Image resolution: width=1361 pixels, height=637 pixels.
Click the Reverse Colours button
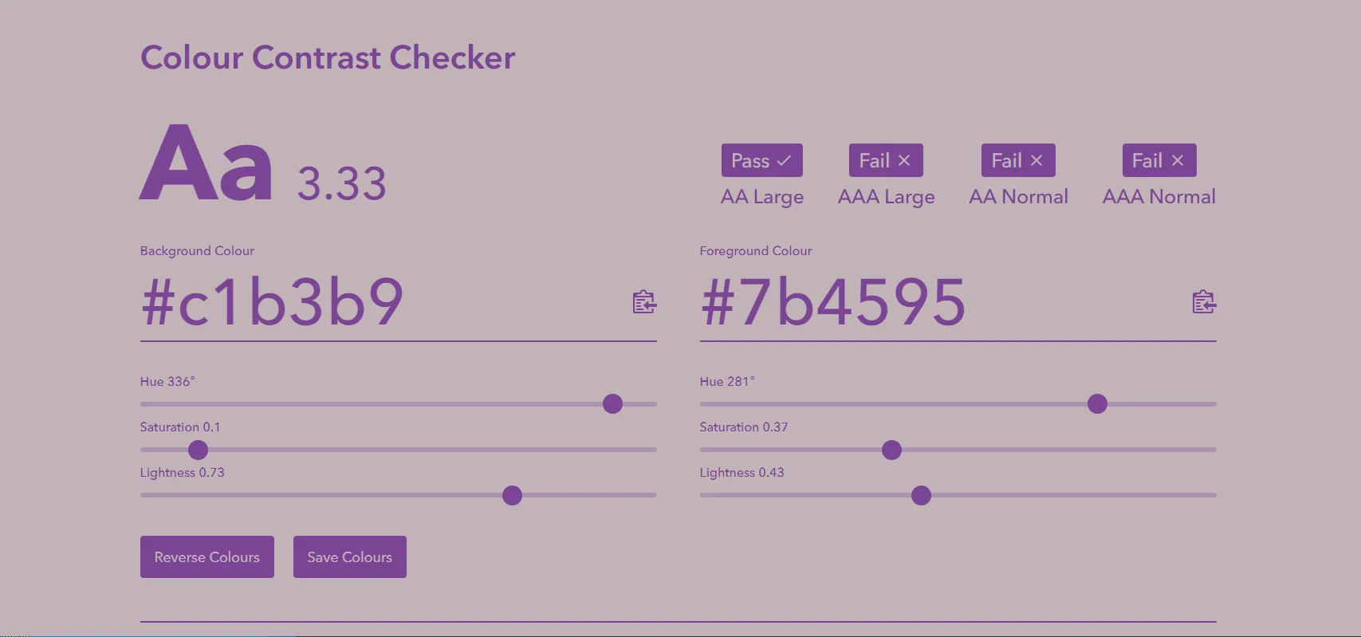207,556
